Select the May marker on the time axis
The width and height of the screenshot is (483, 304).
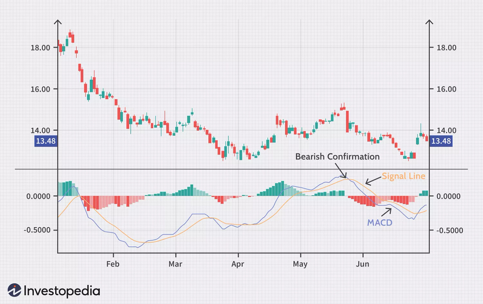point(300,264)
